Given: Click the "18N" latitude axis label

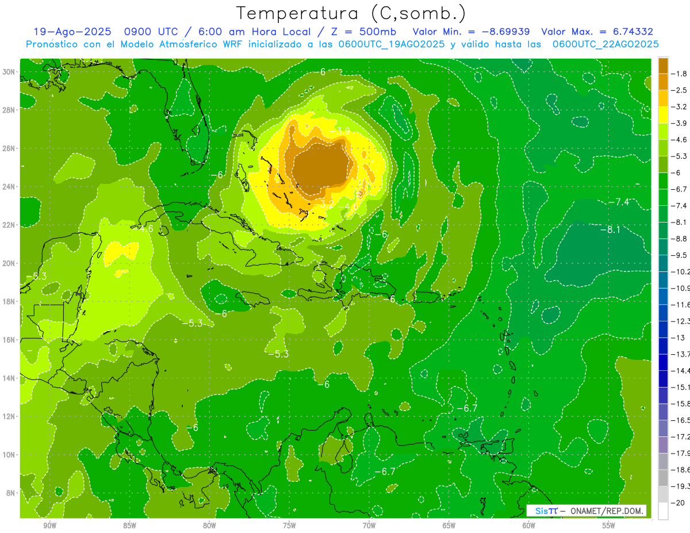Looking at the screenshot, I should point(9,301).
